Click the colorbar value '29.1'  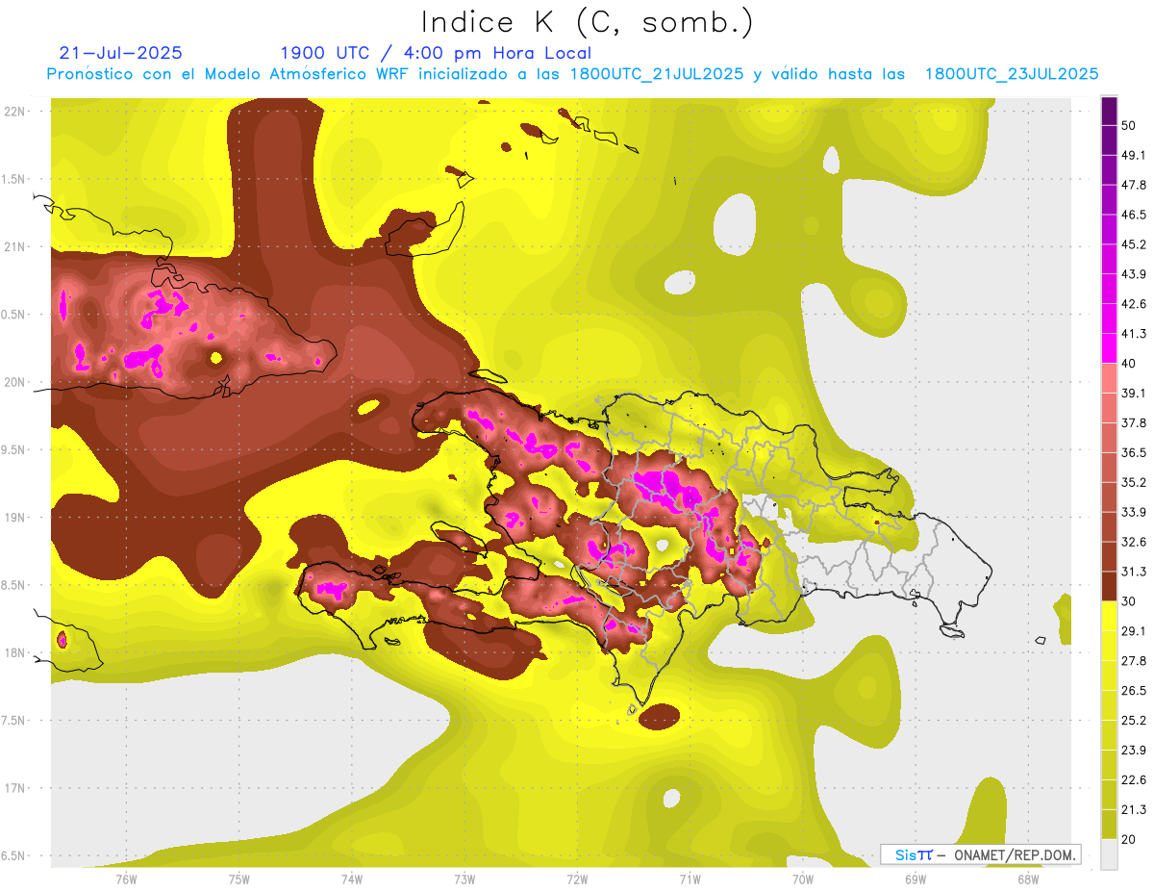(1133, 631)
